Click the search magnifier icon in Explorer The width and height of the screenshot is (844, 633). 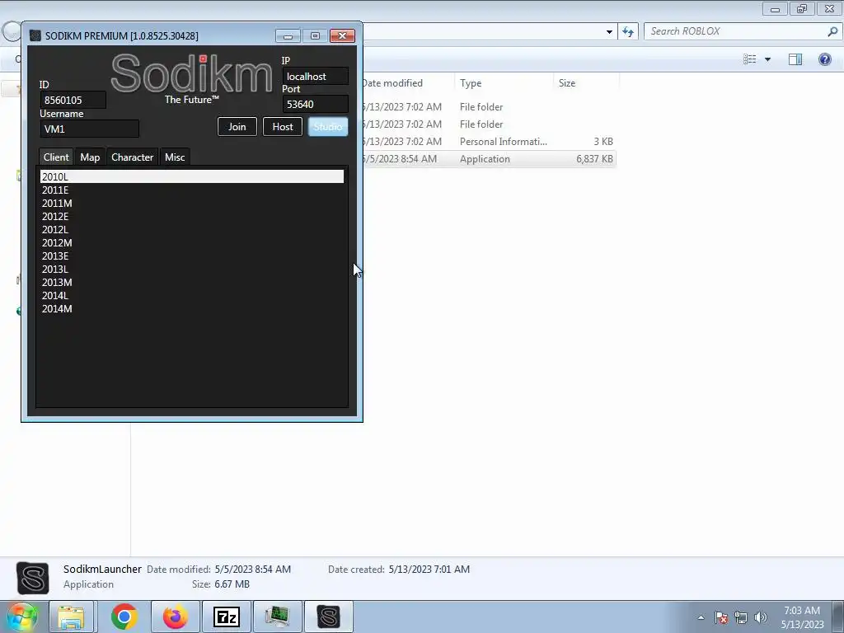[832, 32]
